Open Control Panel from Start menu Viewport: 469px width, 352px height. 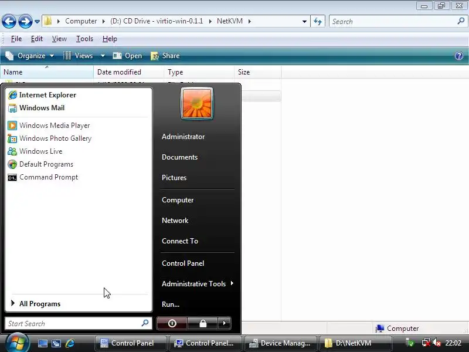coord(183,263)
